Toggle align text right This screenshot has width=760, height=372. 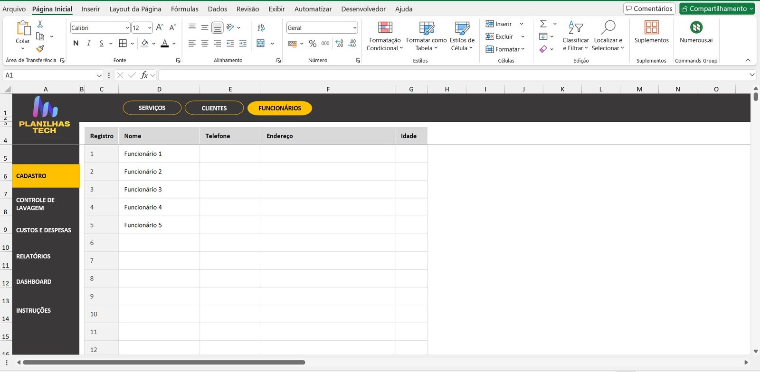(217, 43)
